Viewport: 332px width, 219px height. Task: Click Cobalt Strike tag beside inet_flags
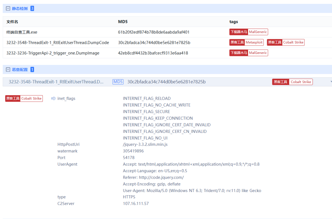(x=31, y=98)
